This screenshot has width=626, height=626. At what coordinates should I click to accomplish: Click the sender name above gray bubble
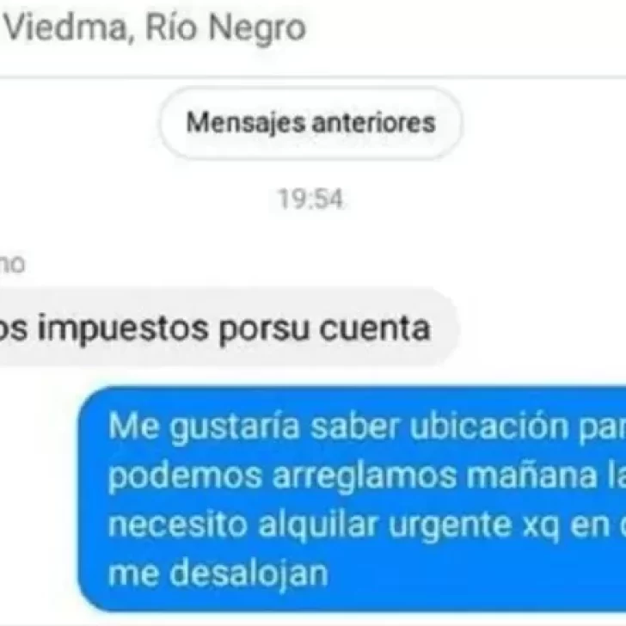pos(11,263)
